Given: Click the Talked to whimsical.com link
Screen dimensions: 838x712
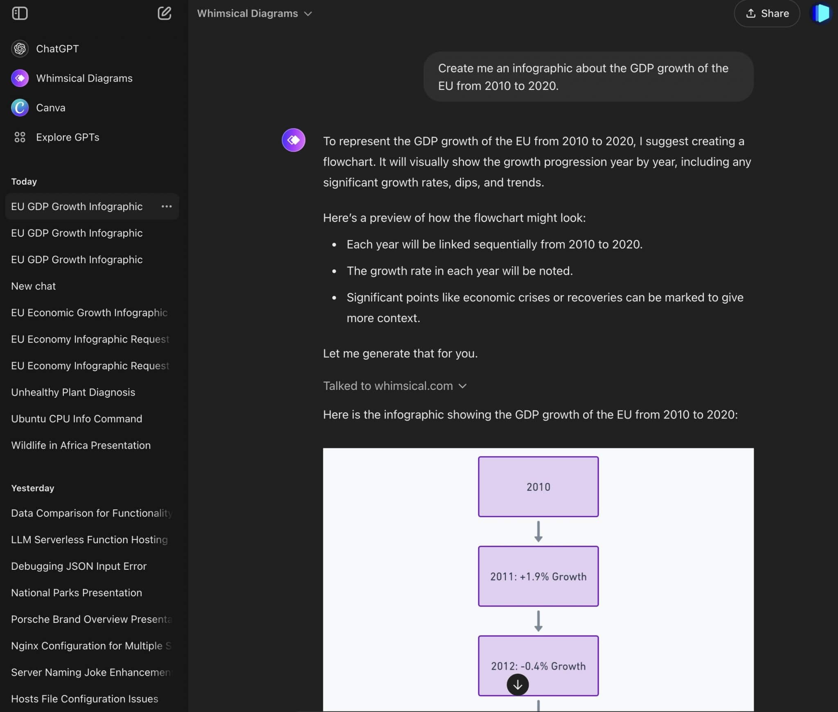Looking at the screenshot, I should click(387, 385).
